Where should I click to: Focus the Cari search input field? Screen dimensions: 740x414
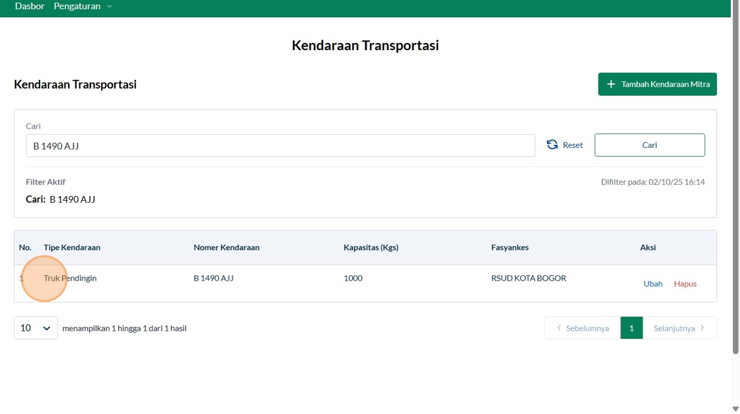(x=280, y=146)
